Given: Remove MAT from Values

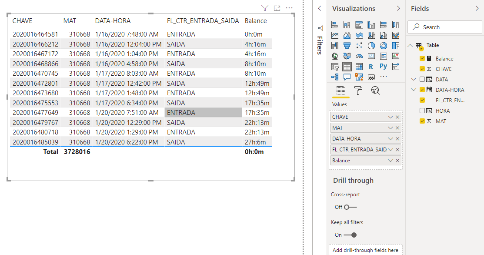Looking at the screenshot, I should [397, 128].
